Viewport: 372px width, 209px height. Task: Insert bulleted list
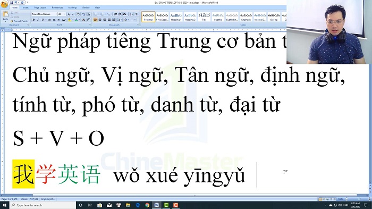(x=95, y=14)
